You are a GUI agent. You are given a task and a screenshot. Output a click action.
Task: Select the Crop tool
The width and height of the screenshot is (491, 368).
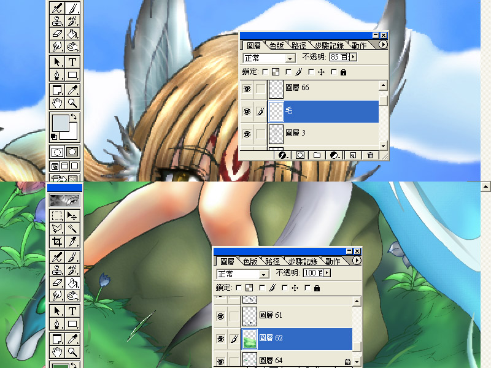coord(56,242)
